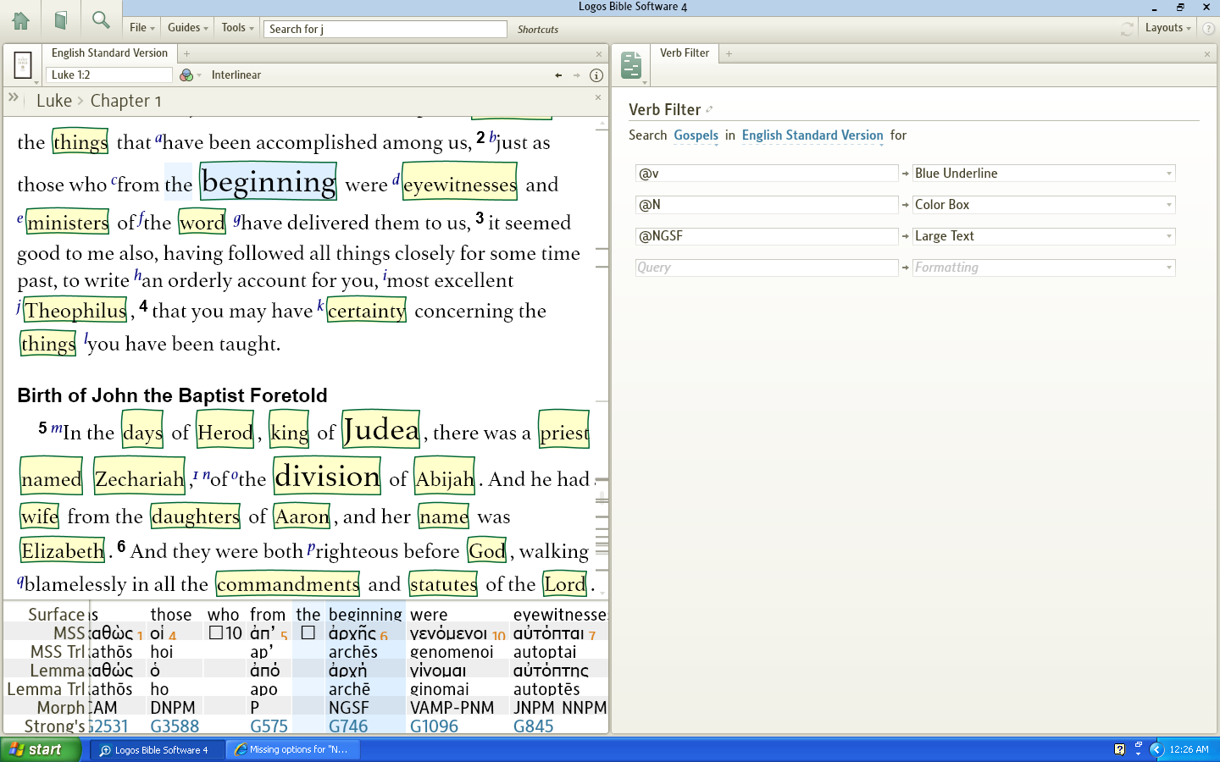
Task: Switch to Logos Bible Software 4 taskbar item
Action: (x=158, y=749)
